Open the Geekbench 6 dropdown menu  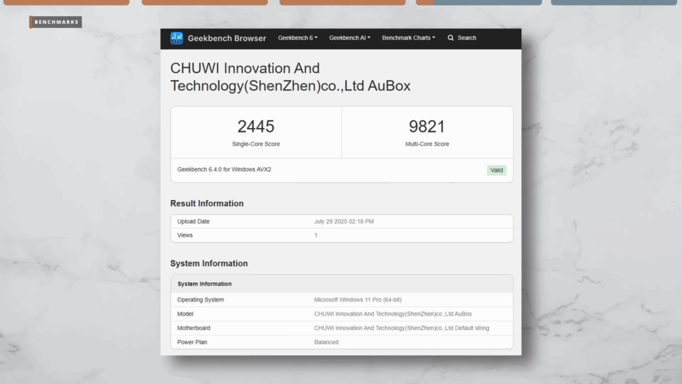point(298,38)
